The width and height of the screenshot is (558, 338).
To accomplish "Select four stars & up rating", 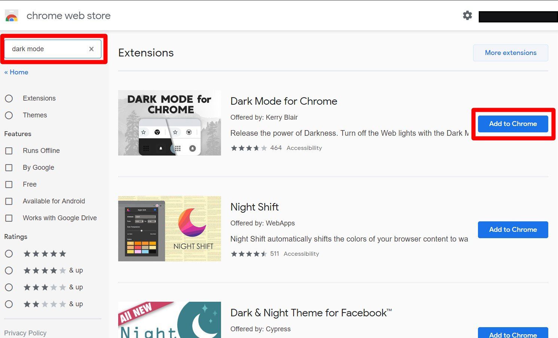I will coord(9,270).
